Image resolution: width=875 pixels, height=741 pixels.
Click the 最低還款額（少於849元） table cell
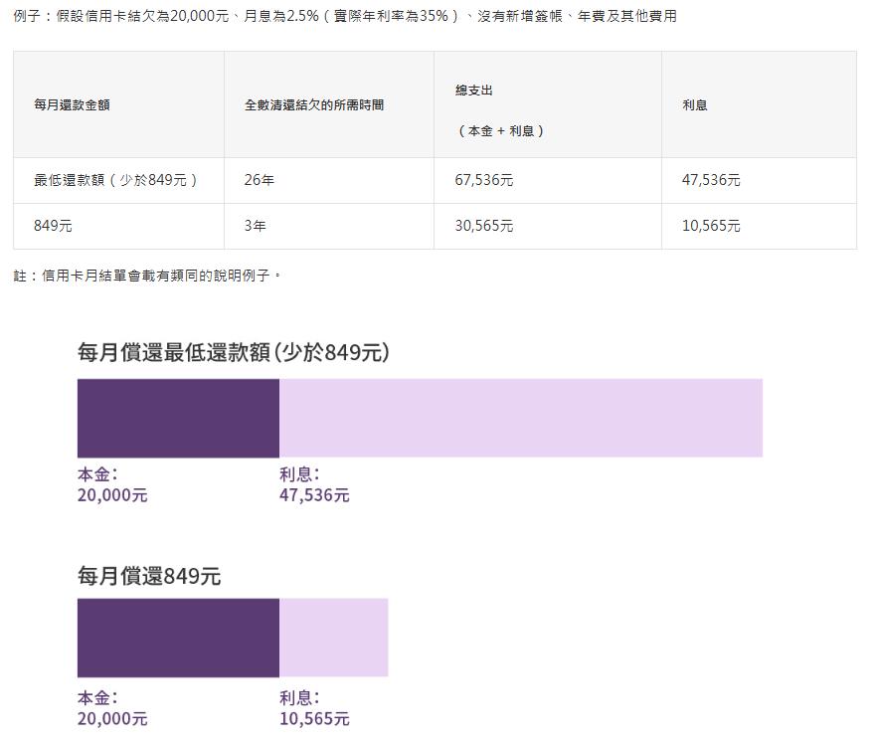pos(118,180)
